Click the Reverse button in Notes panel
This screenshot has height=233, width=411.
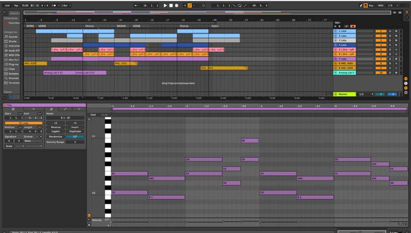tap(55, 127)
